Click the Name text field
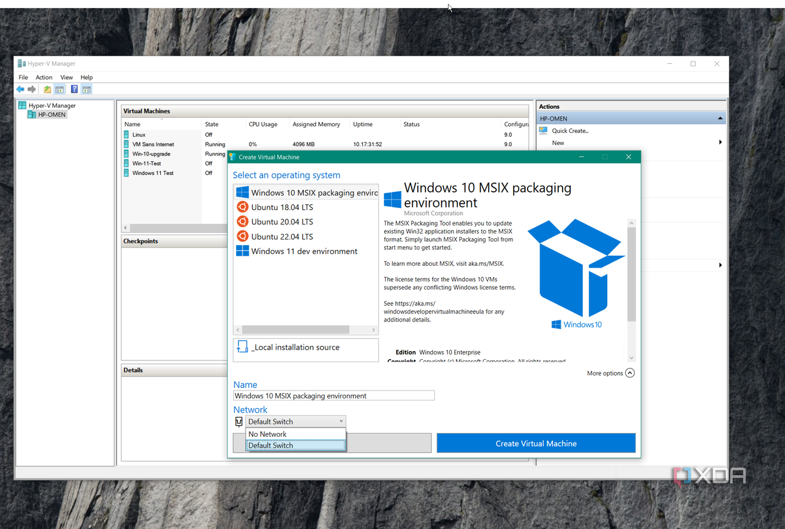Viewport: 785px width, 529px height. pyautogui.click(x=333, y=395)
